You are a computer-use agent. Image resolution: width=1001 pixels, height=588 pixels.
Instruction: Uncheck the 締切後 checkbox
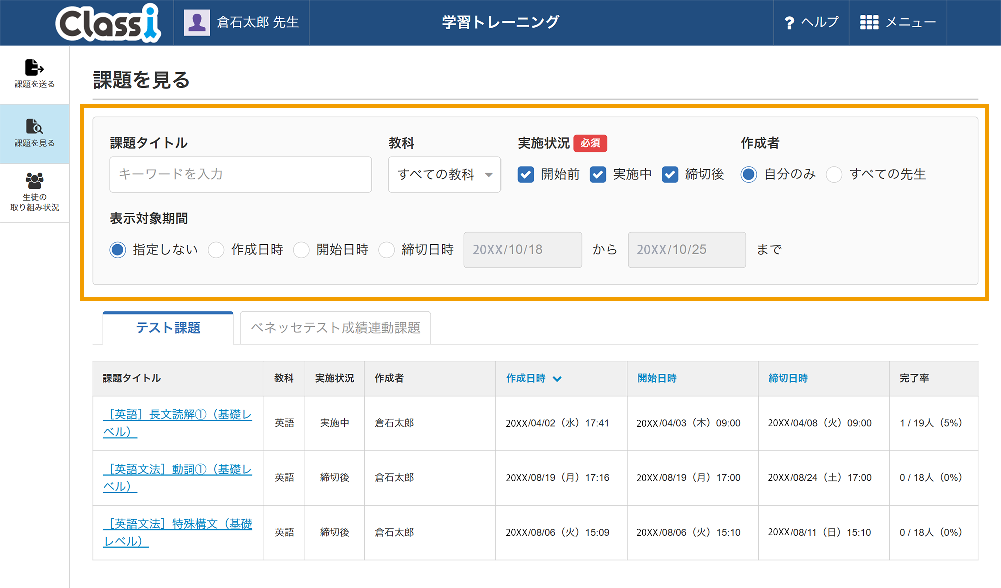coord(670,174)
